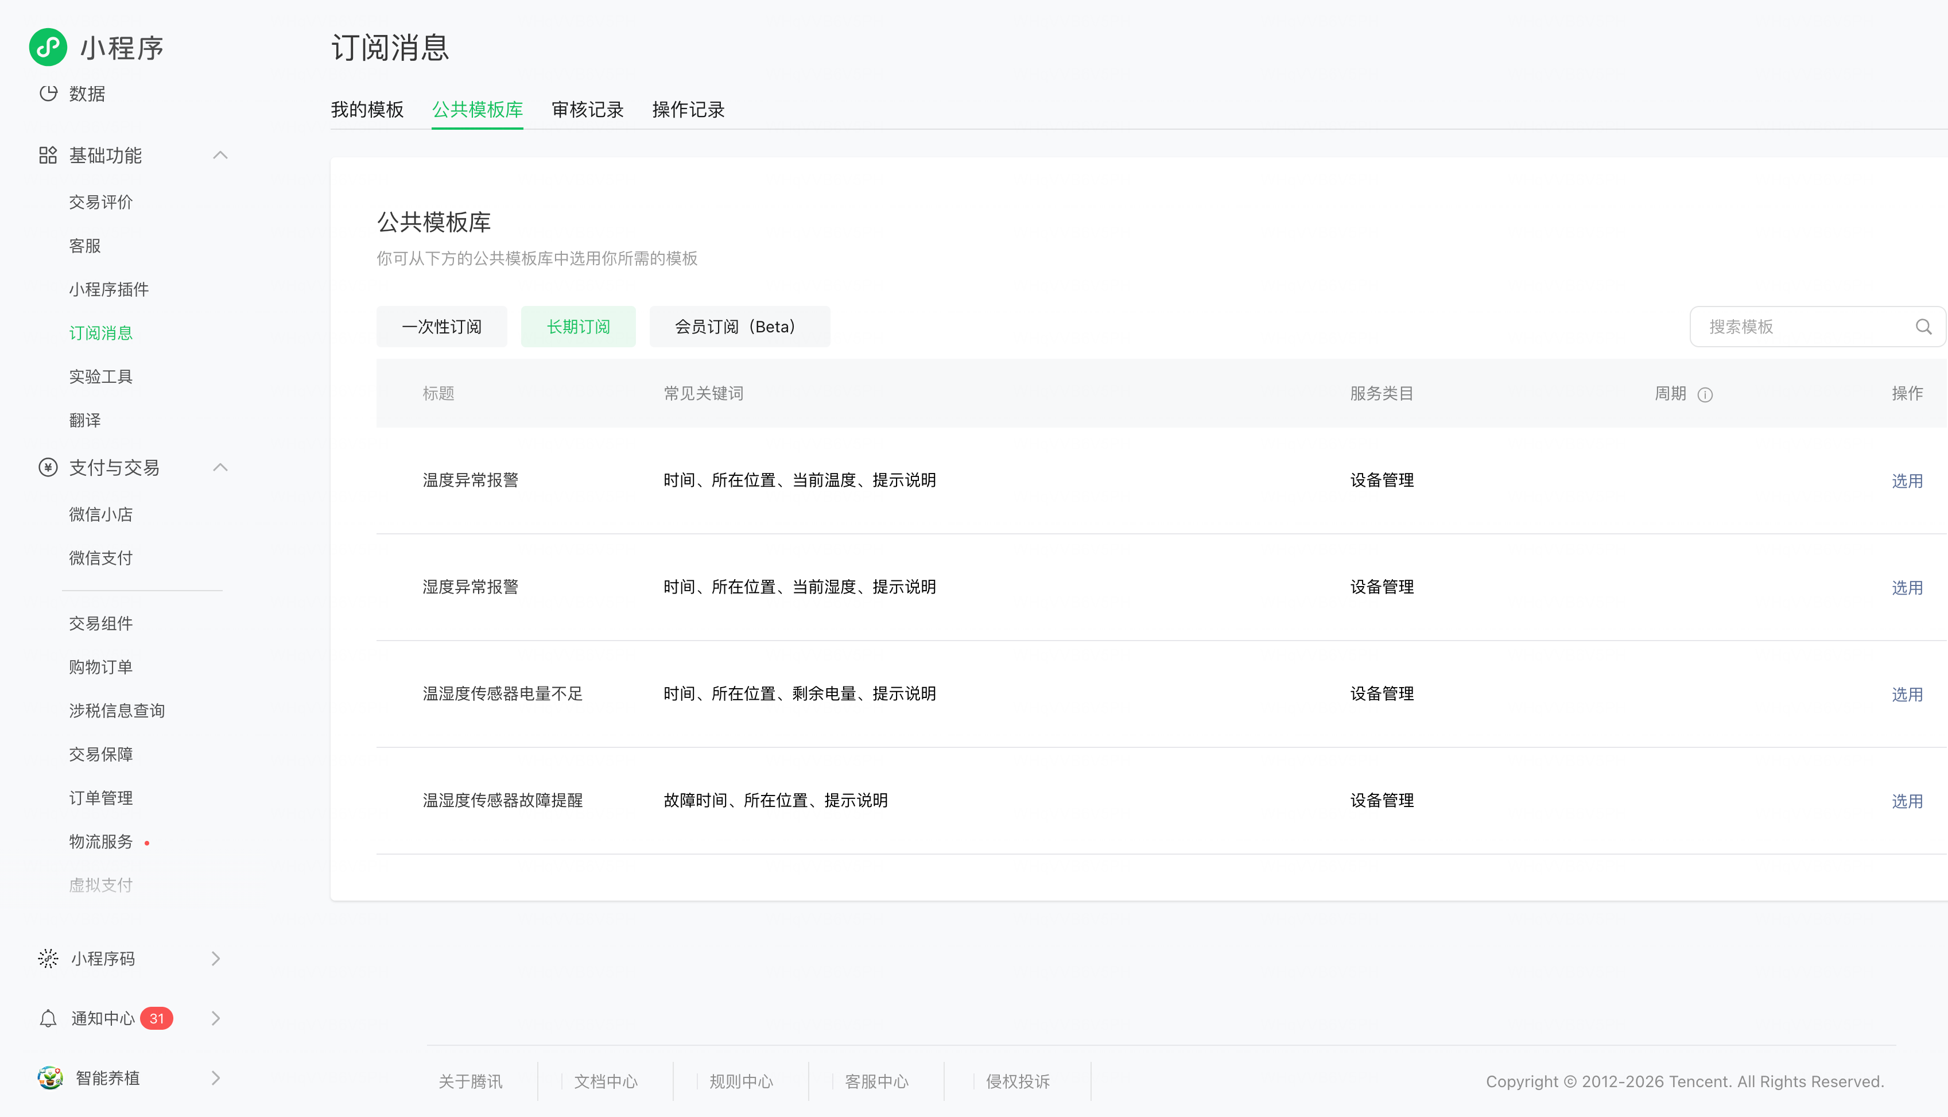This screenshot has width=1948, height=1117.
Task: Expand the 通知中心 menu arrow
Action: (215, 1018)
